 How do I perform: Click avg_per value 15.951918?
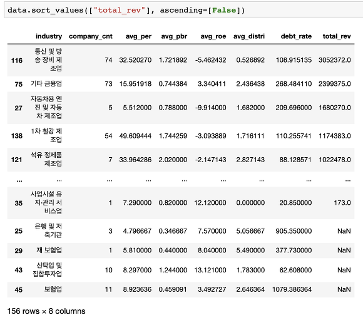(x=135, y=84)
